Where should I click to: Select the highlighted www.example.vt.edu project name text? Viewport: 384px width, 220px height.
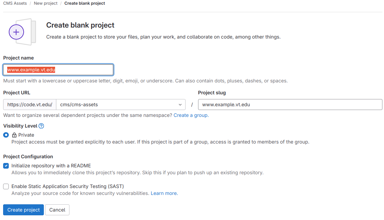point(31,70)
